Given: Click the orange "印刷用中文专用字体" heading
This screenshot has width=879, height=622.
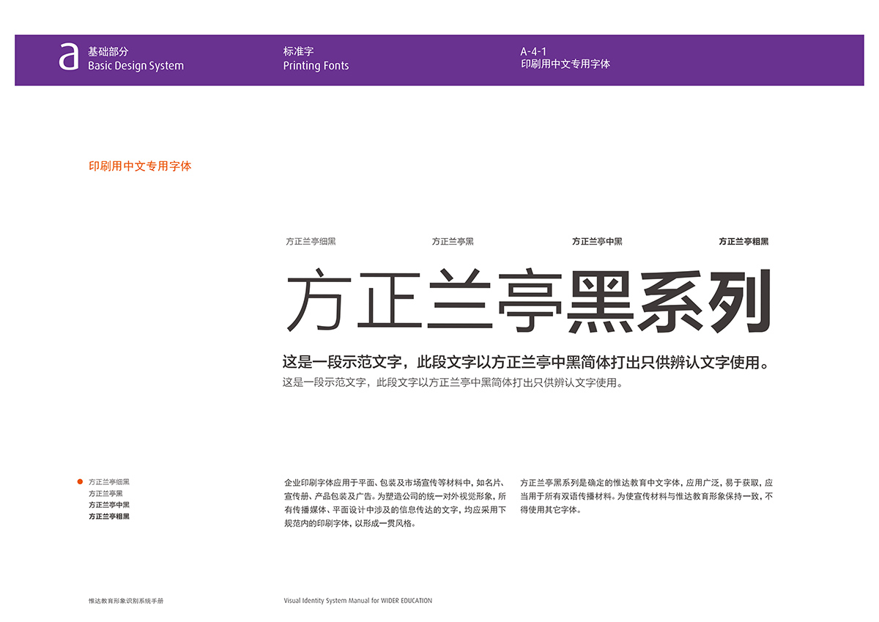Looking at the screenshot, I should tap(140, 166).
